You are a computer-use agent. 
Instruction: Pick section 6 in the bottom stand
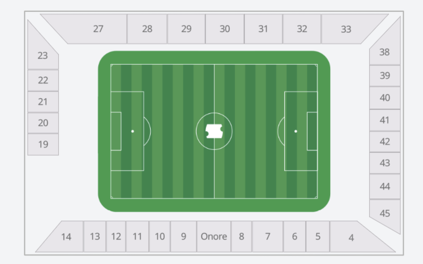click(294, 237)
